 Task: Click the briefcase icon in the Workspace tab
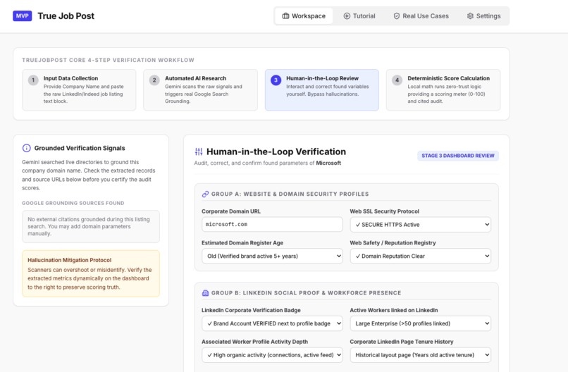pyautogui.click(x=285, y=16)
